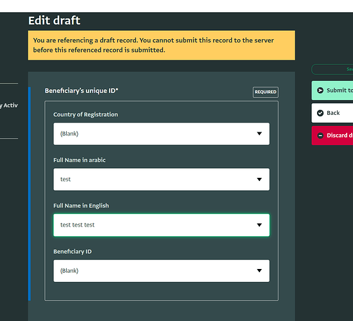
Task: Click the arrow in Full Name in arabic field
Action: point(259,179)
